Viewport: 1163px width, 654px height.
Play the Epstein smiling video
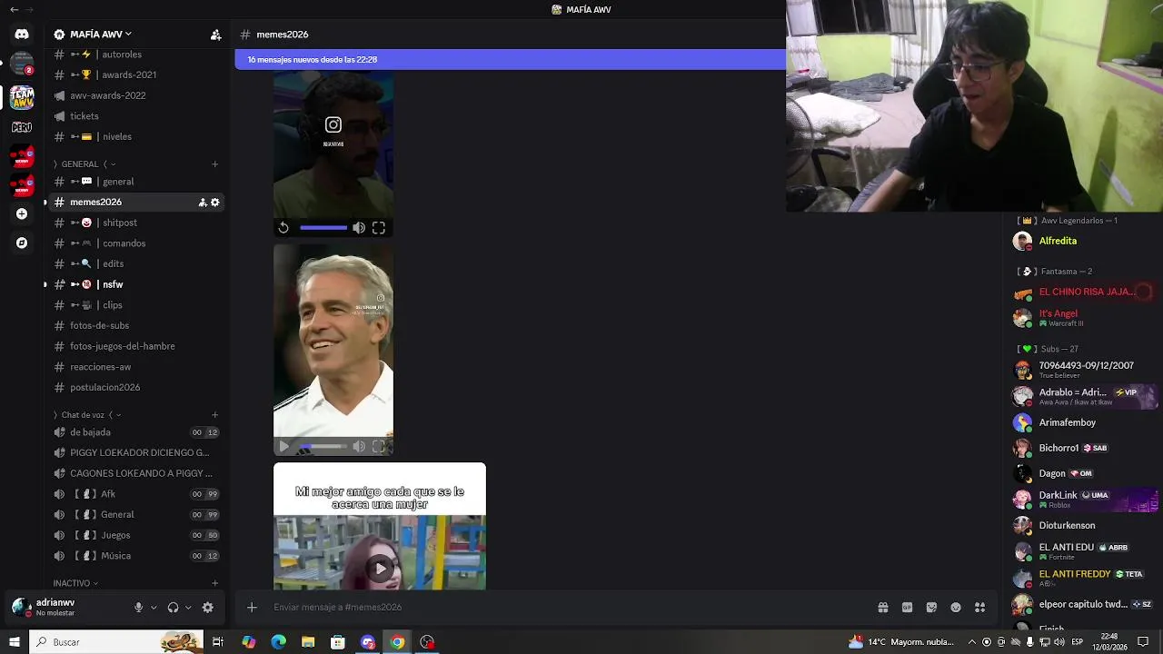tap(283, 446)
